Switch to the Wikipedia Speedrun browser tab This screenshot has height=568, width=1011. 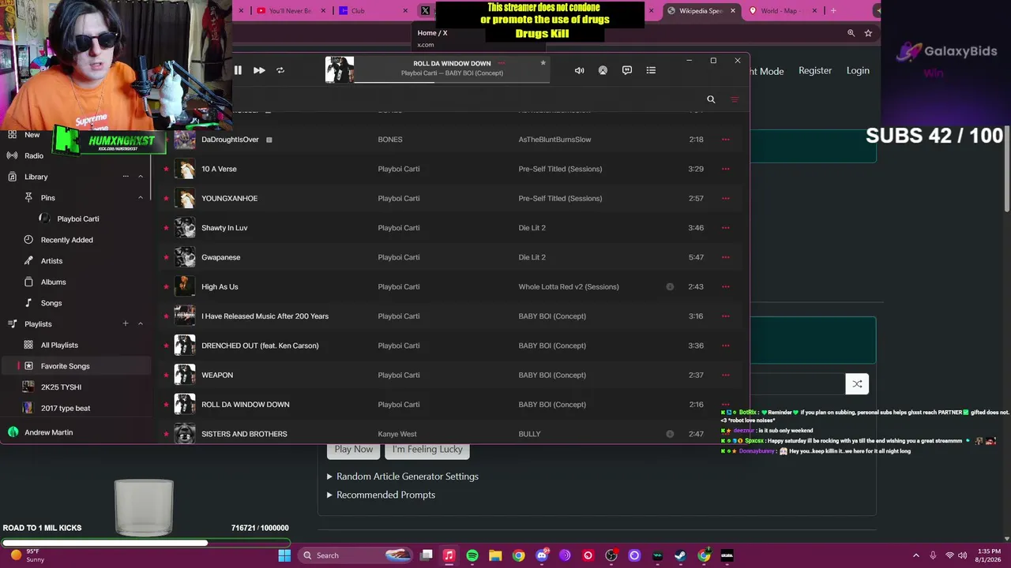(701, 11)
